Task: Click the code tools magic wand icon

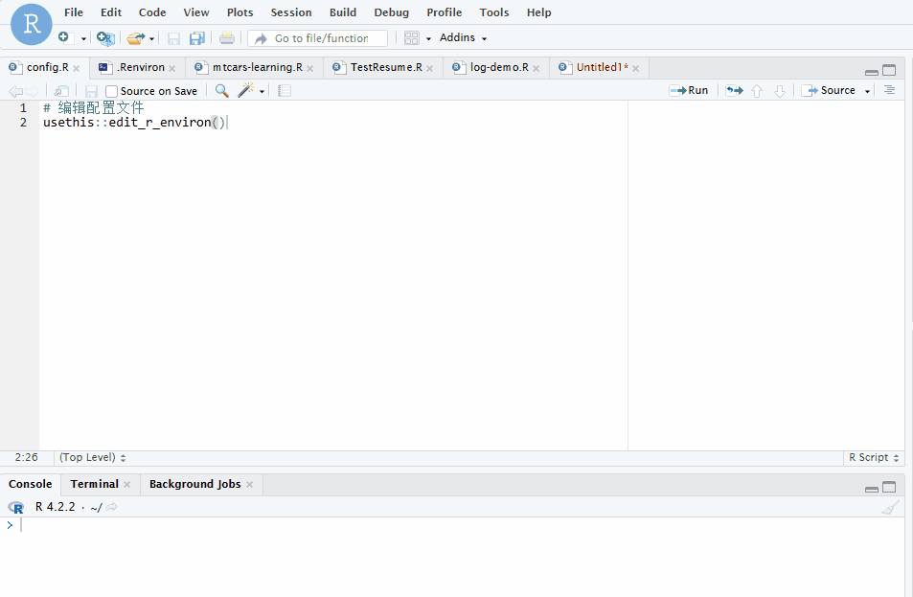Action: coord(247,90)
